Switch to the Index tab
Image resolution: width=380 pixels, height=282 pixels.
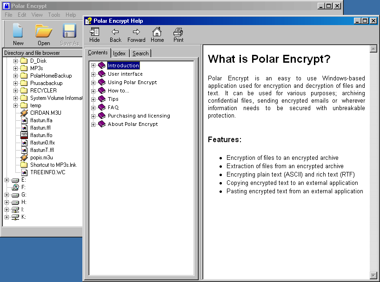pos(119,53)
